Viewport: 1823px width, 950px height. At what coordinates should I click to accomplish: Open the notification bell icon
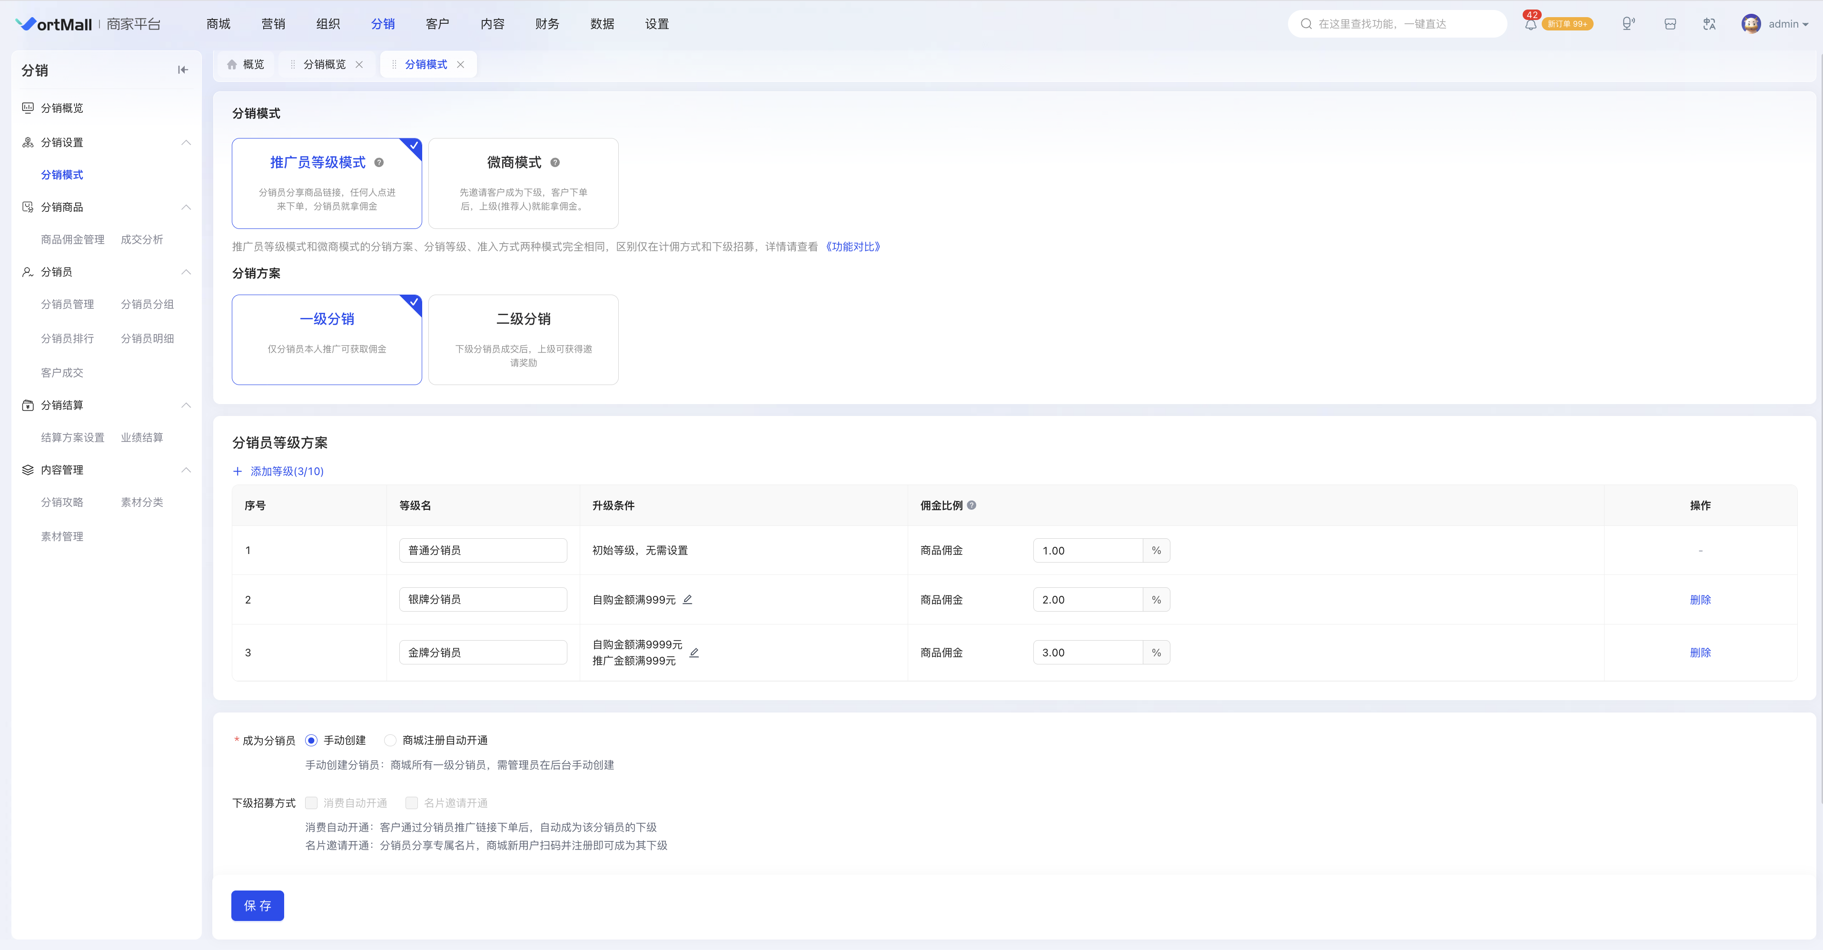[x=1531, y=25]
